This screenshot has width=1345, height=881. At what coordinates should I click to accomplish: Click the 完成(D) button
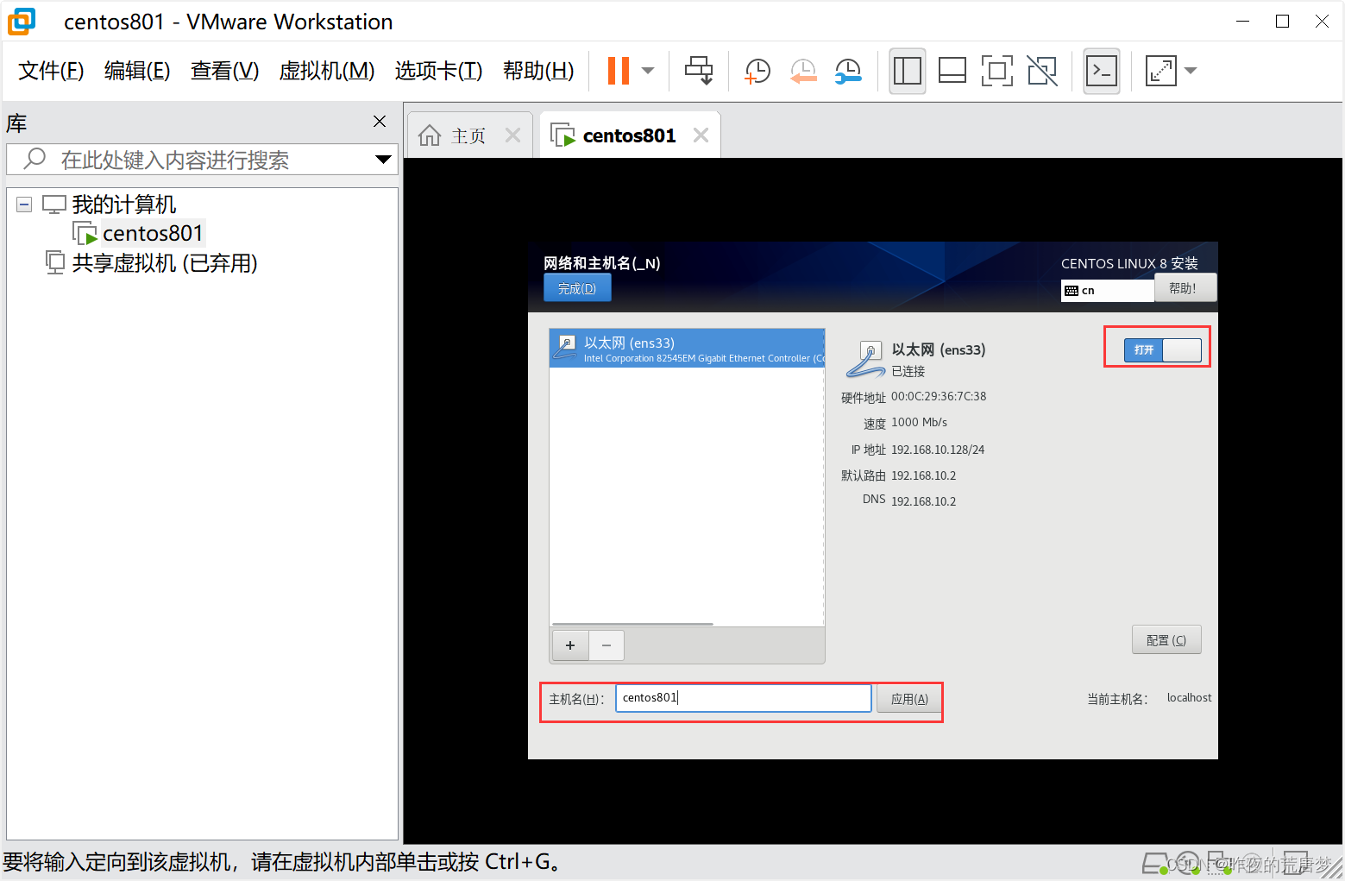[577, 288]
